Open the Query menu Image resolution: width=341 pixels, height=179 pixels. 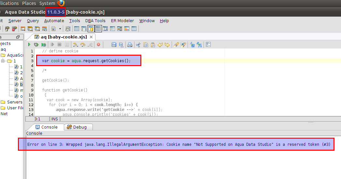point(33,21)
